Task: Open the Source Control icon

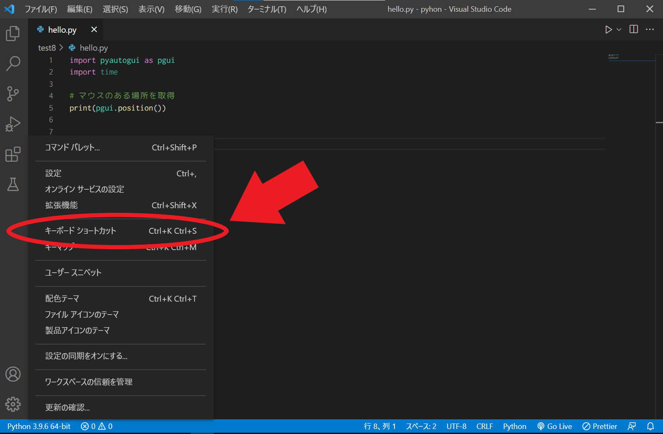Action: [x=13, y=94]
